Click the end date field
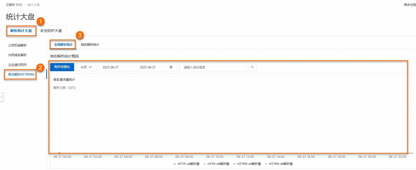 point(148,67)
